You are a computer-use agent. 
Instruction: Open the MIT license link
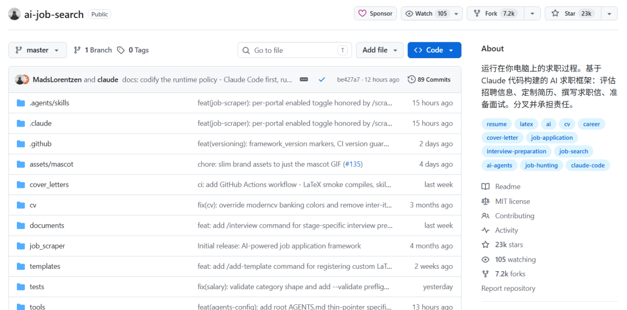coord(506,201)
